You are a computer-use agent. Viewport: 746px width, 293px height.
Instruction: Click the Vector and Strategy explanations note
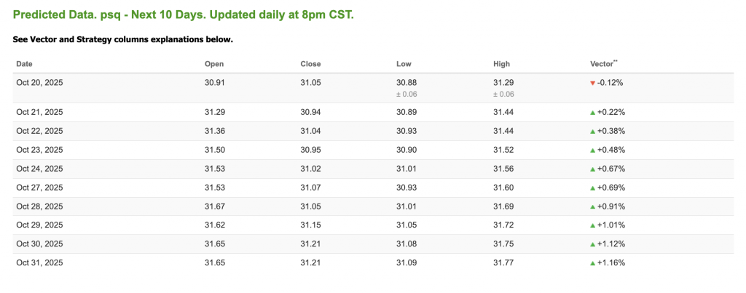pyautogui.click(x=122, y=39)
